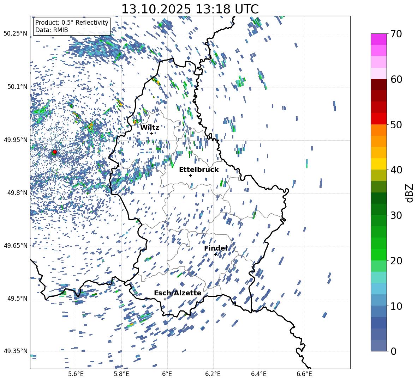The width and height of the screenshot is (418, 381).
Task: Click the 20 label on the colorbar
Action: (x=396, y=261)
